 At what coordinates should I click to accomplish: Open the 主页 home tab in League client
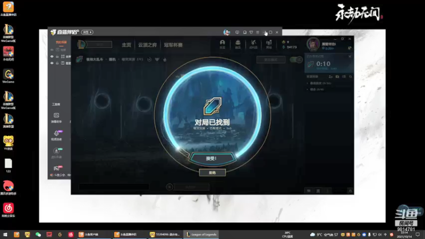(126, 45)
